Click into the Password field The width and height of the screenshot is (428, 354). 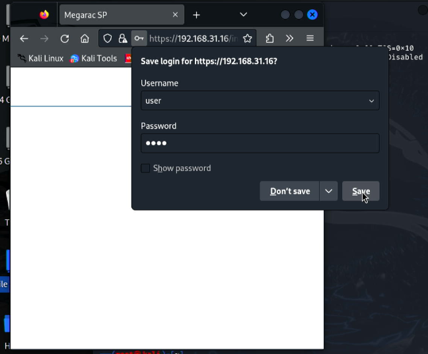coord(260,143)
